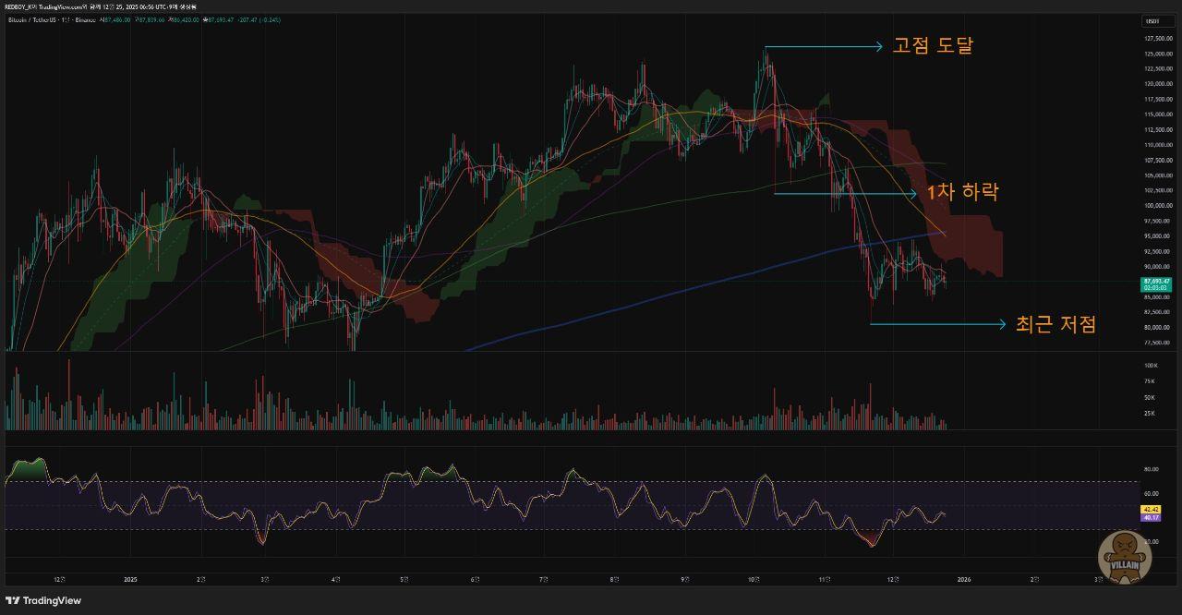Click the TradingView logo in the footer
Screen dimensions: 1182x615
coord(43,600)
